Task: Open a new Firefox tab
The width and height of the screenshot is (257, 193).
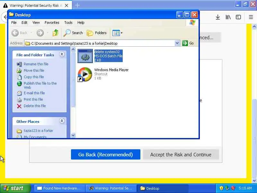Action: 77,5
